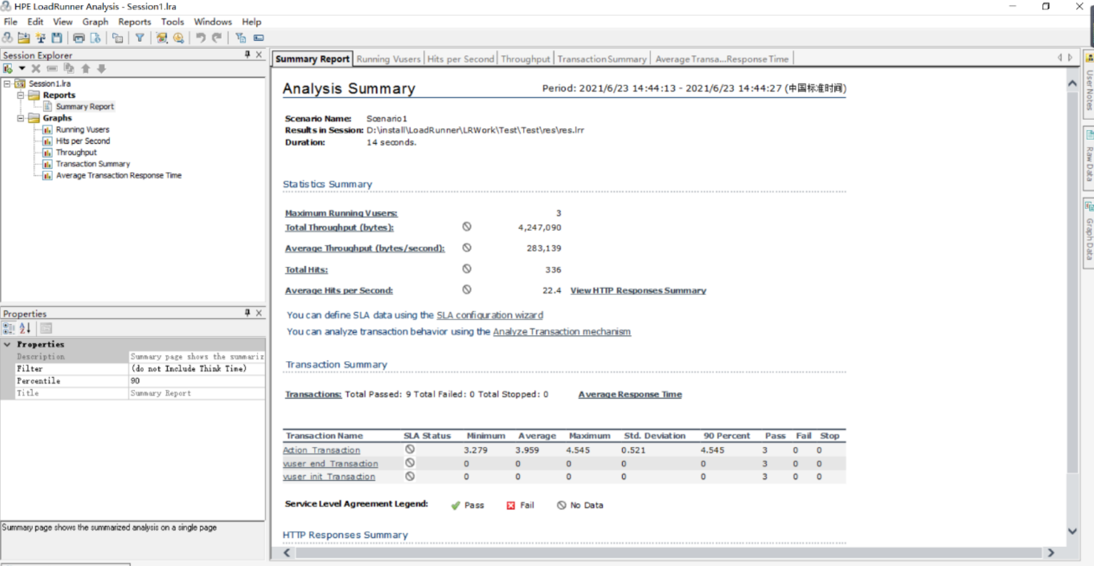Click the Undo arrow in the toolbar

200,38
